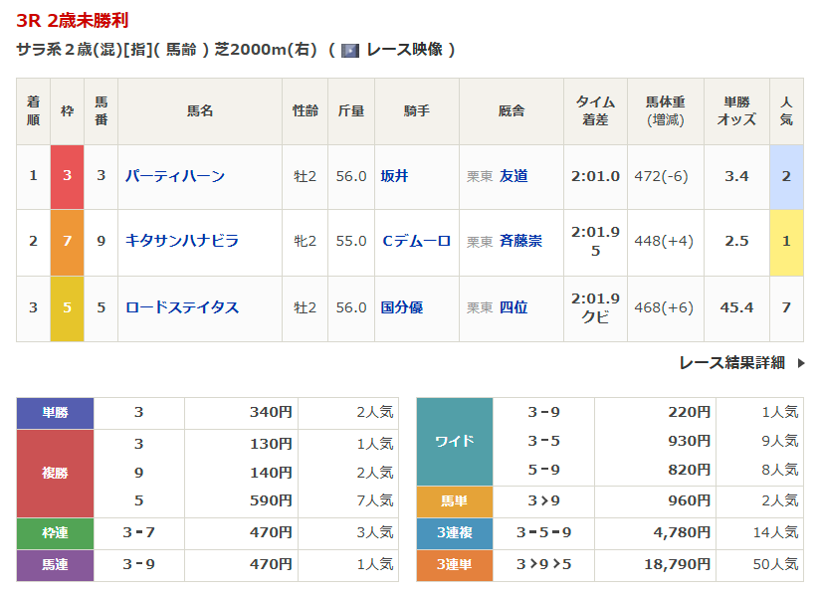The image size is (820, 594).
Task: Open trainer 斉藤崇 profile
Action: (x=520, y=242)
